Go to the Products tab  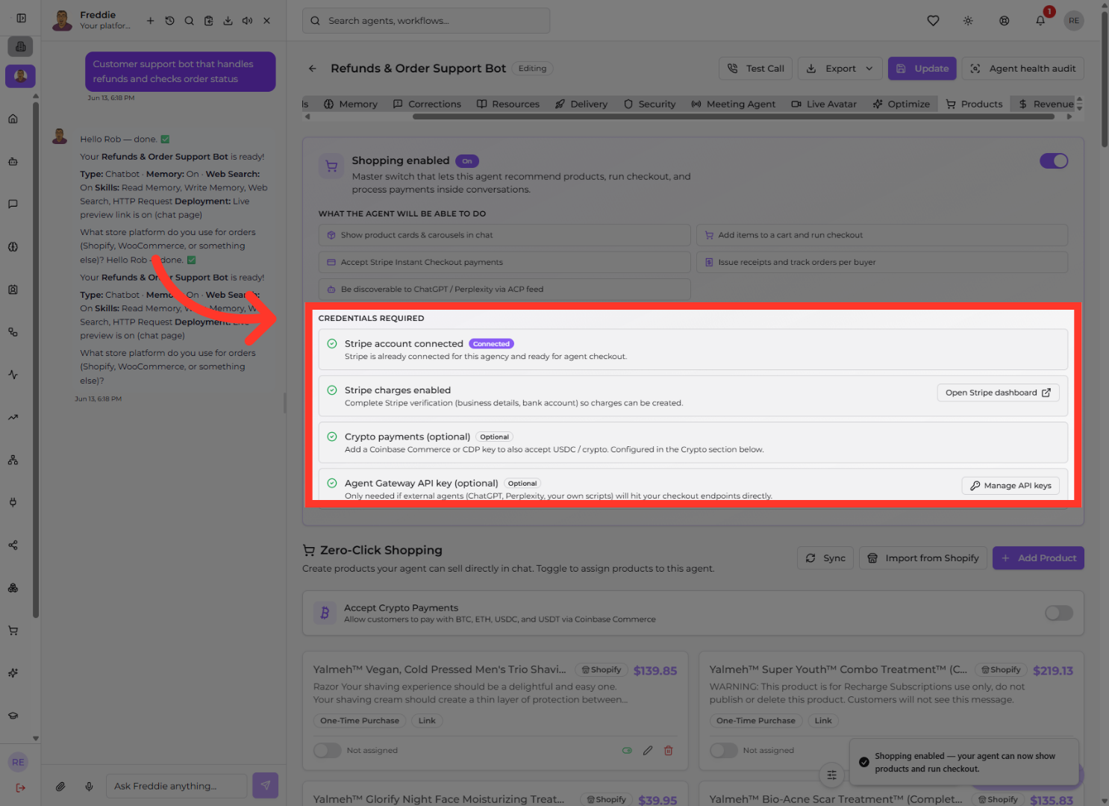tap(974, 104)
